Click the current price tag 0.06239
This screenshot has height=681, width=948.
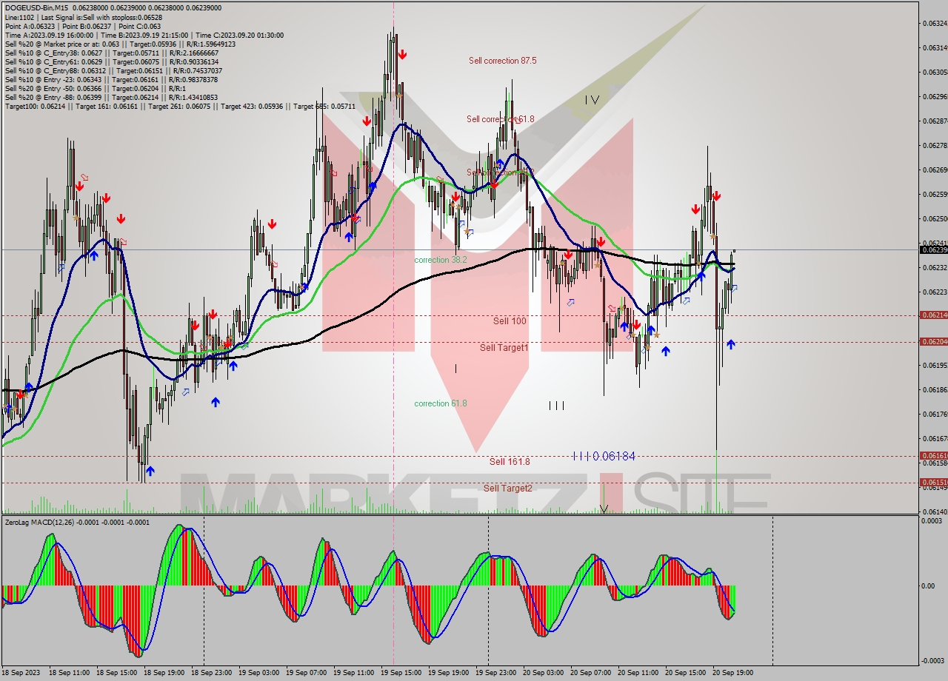tap(933, 249)
